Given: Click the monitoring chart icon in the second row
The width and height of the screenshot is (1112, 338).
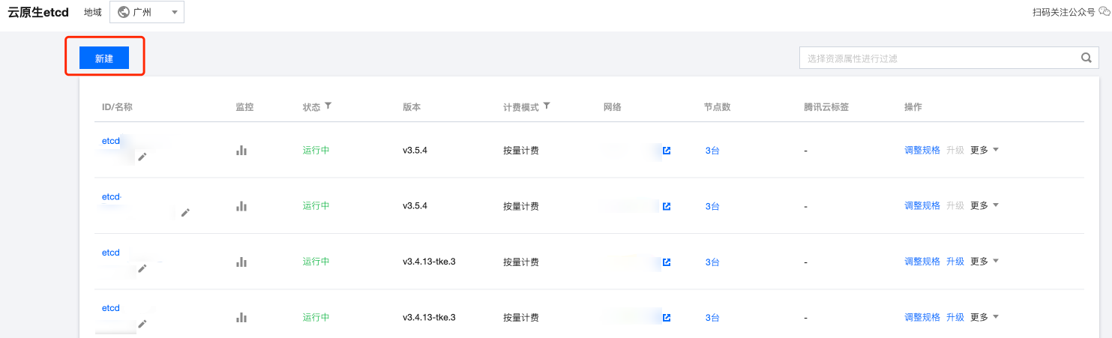Looking at the screenshot, I should point(241,205).
